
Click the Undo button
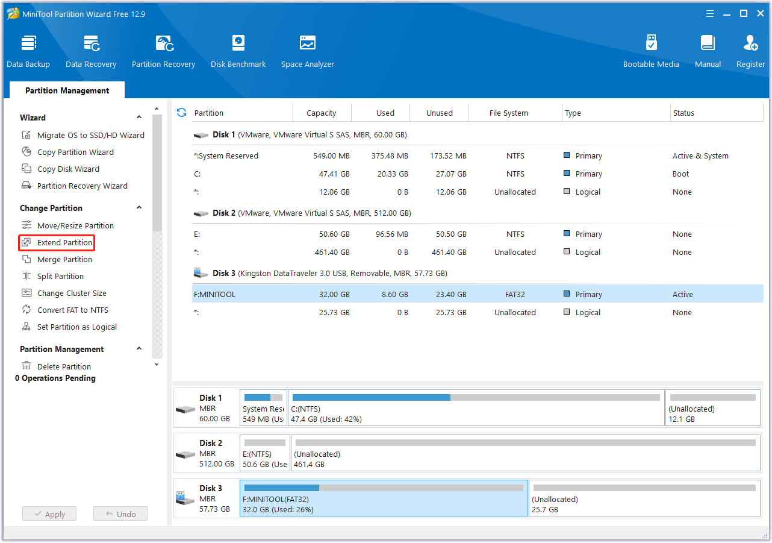[x=120, y=513]
